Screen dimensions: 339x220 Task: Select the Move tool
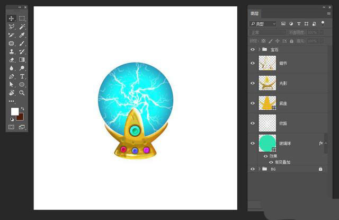pos(12,19)
